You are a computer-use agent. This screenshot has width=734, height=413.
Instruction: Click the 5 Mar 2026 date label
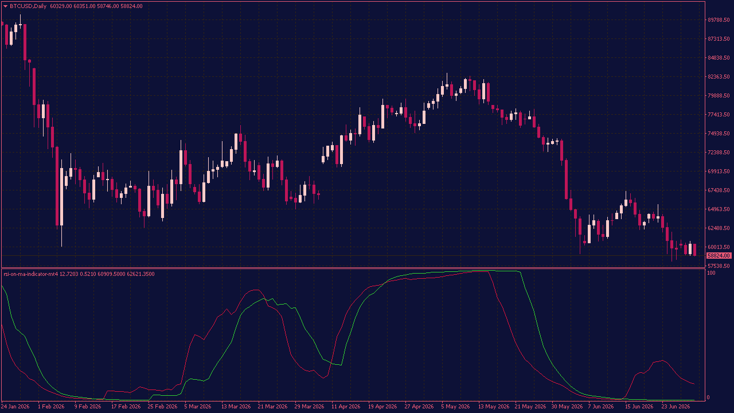tap(198, 407)
